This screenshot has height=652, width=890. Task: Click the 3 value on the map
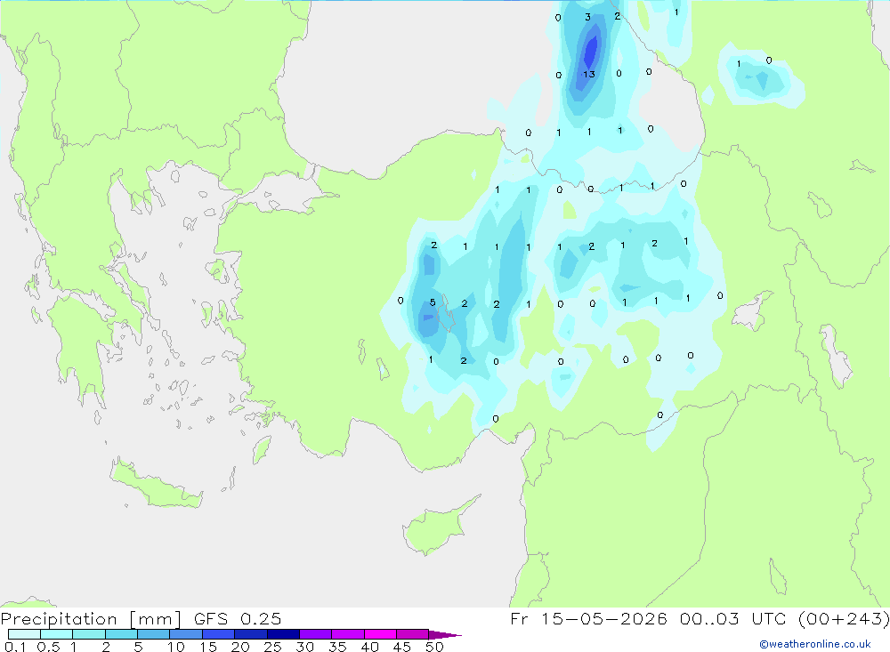587,17
